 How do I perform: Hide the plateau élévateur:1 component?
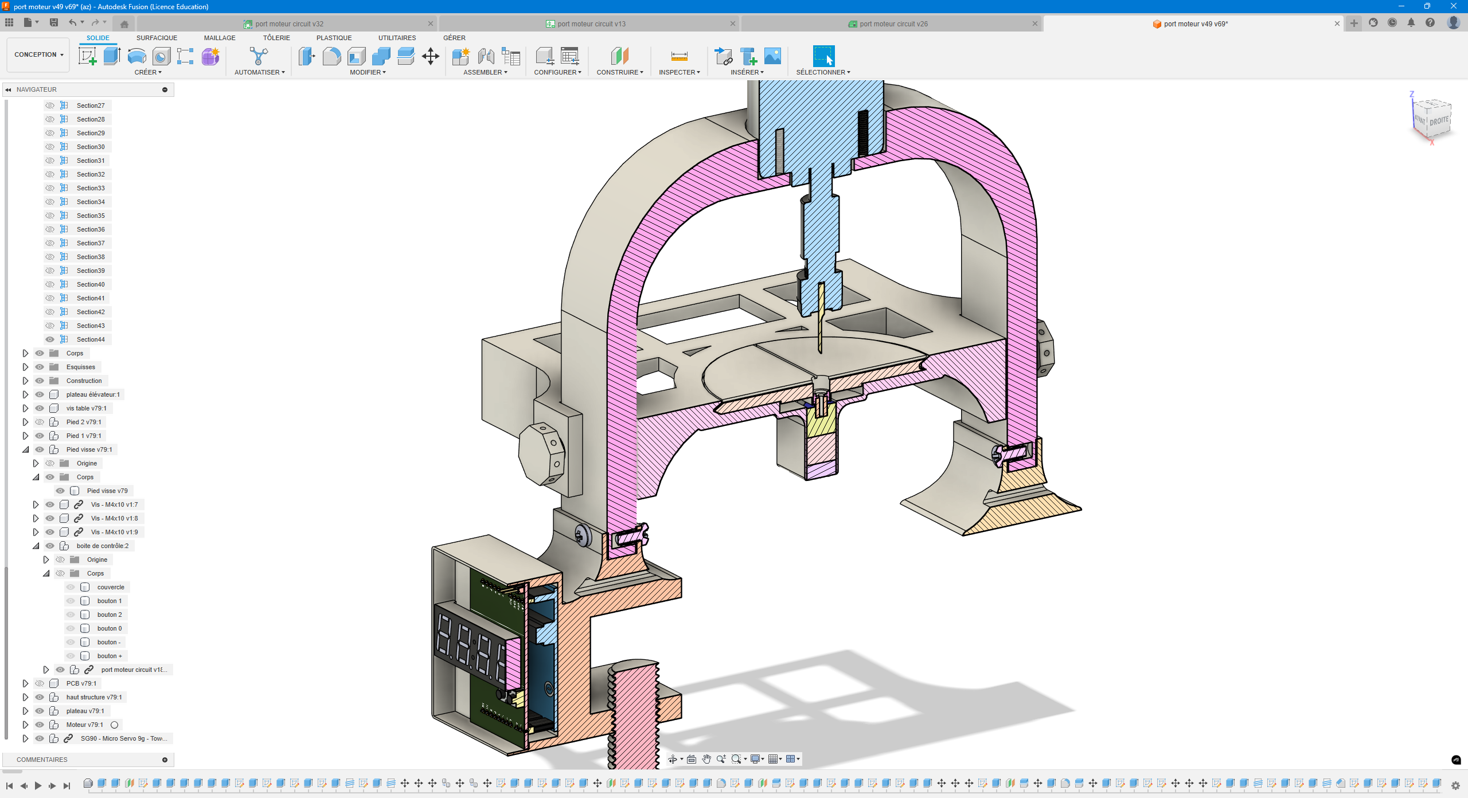[x=40, y=394]
